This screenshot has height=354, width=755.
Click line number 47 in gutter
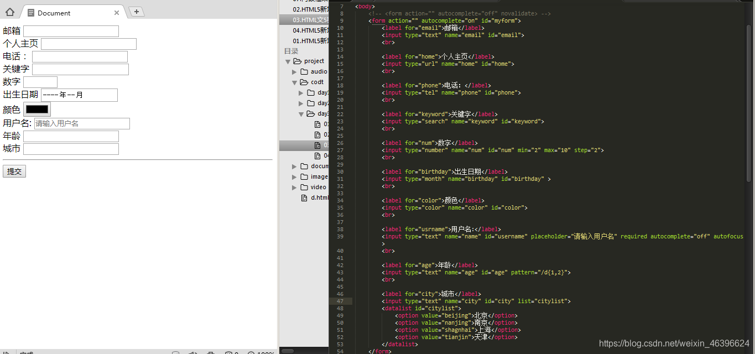coord(340,301)
